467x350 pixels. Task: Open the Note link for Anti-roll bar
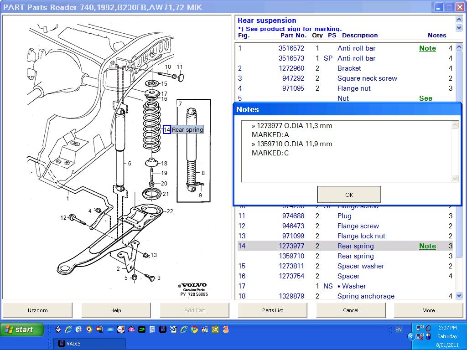coord(427,48)
